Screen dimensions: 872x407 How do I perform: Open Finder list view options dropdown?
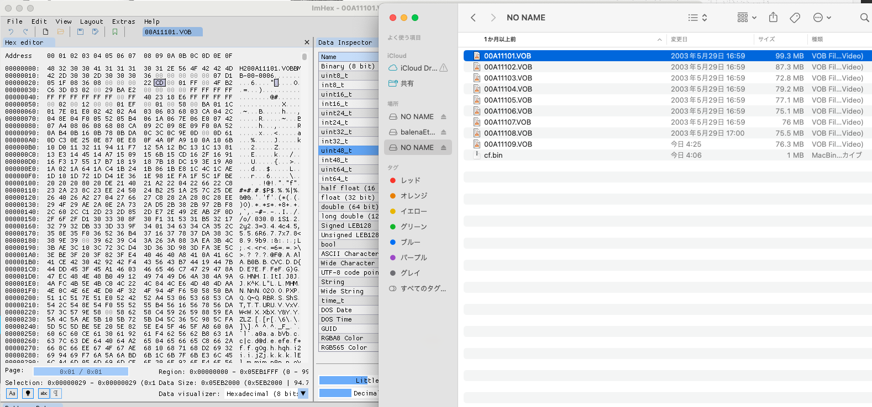tap(698, 18)
